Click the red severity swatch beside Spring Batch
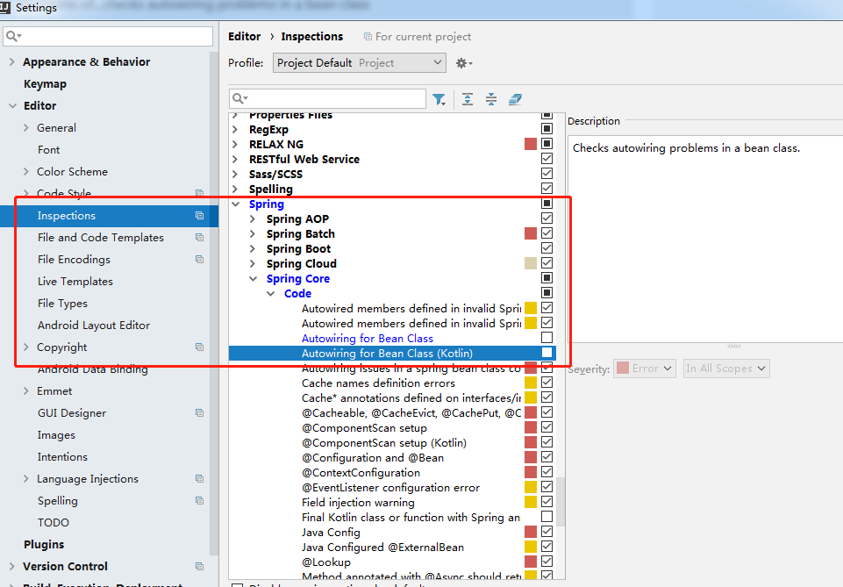Screen dimensions: 843x587 (530, 233)
